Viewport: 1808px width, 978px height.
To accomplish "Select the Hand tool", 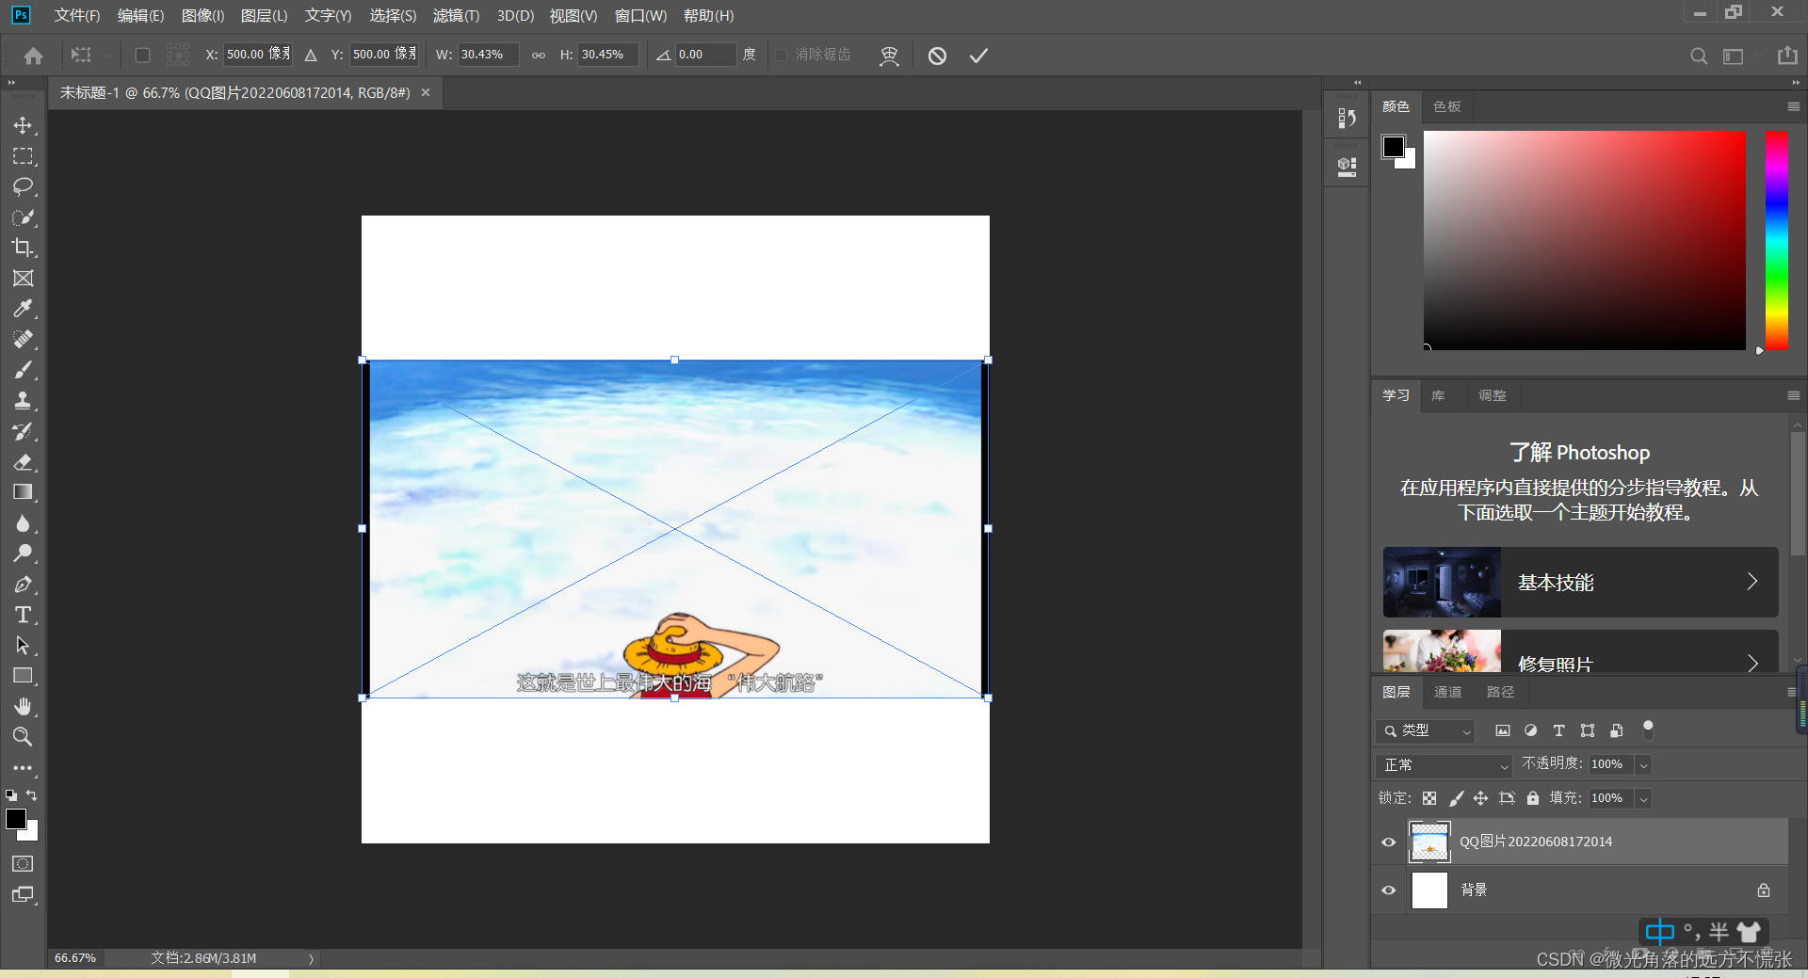I will (x=23, y=707).
